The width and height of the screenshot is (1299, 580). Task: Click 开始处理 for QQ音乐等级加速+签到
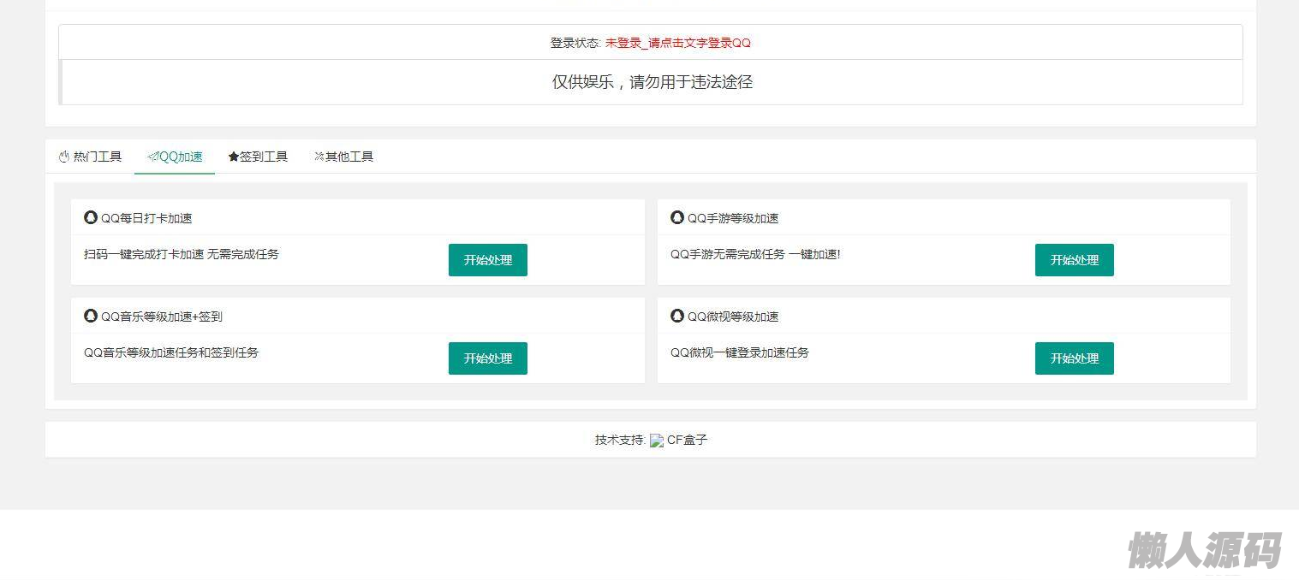point(488,358)
